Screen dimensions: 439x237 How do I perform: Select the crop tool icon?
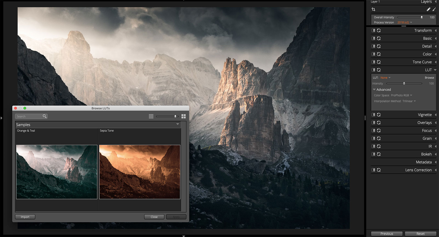tap(373, 9)
